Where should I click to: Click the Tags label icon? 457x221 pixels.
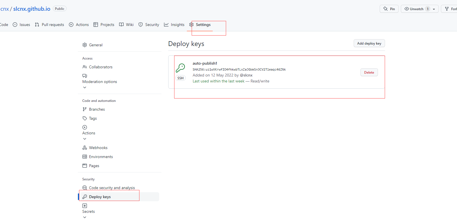pos(85,118)
